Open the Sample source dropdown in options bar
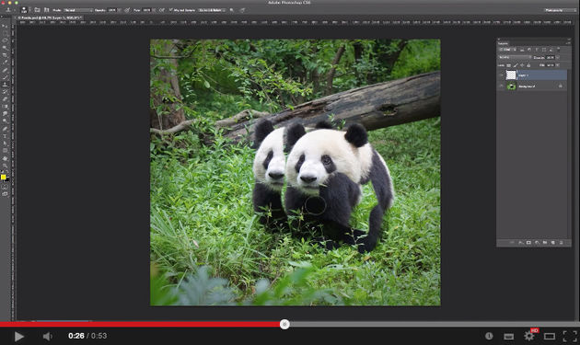The width and height of the screenshot is (580, 345). [x=212, y=10]
